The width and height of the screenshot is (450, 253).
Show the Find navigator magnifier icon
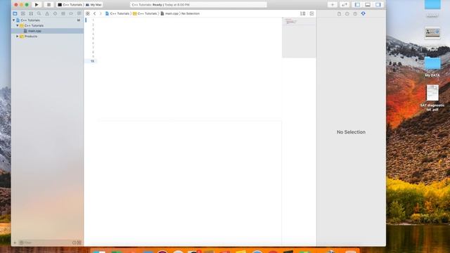[x=39, y=13]
